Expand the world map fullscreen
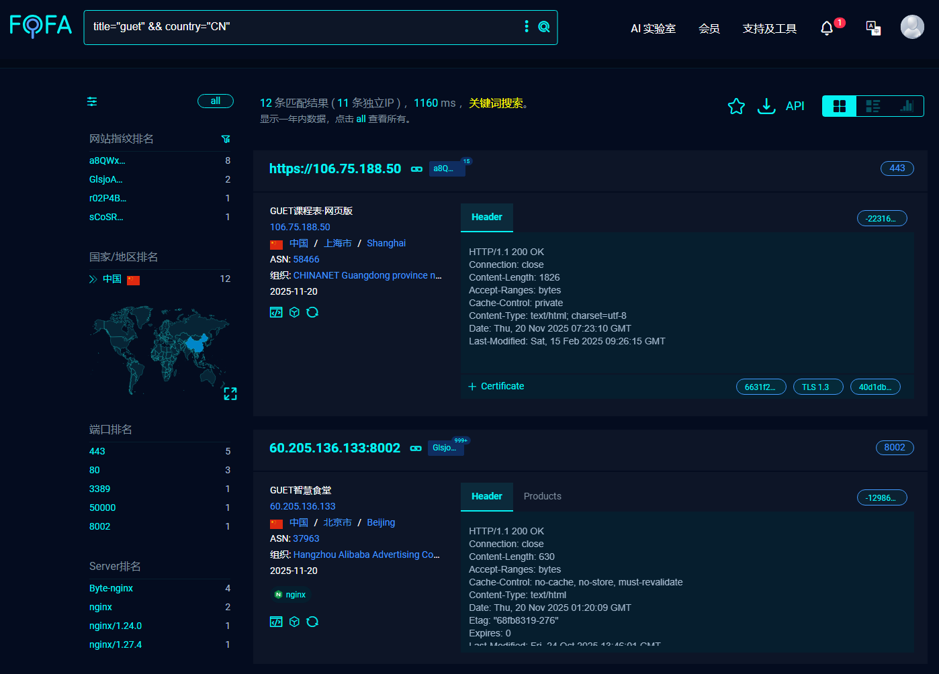 [x=230, y=394]
